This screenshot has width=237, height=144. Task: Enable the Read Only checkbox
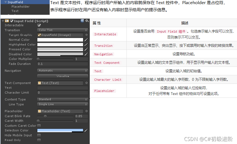[x=39, y=140]
